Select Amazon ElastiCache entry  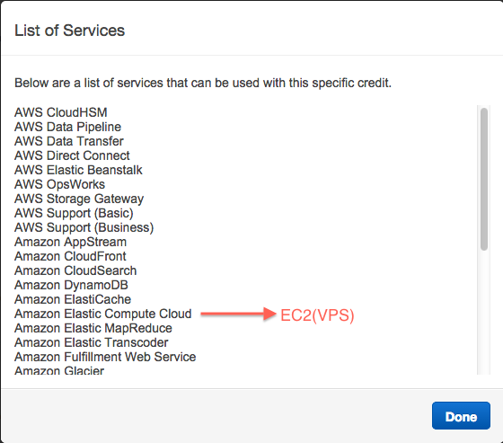coord(73,299)
